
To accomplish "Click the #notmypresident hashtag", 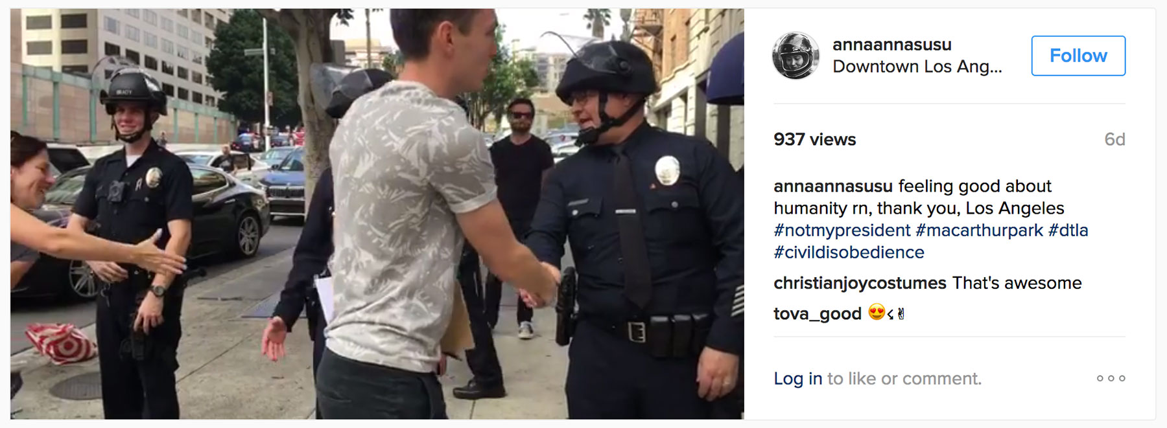I will click(842, 231).
